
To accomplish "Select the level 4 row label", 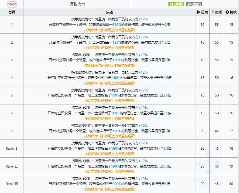I will point(12,78).
